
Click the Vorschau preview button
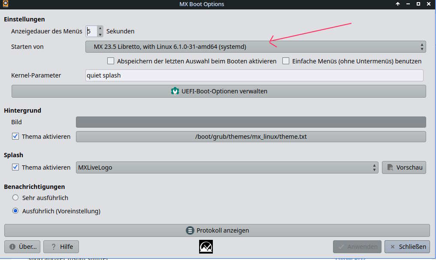[404, 167]
